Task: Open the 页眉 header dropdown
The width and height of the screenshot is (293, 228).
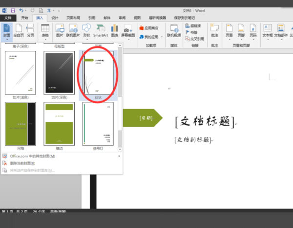Action: (230, 32)
